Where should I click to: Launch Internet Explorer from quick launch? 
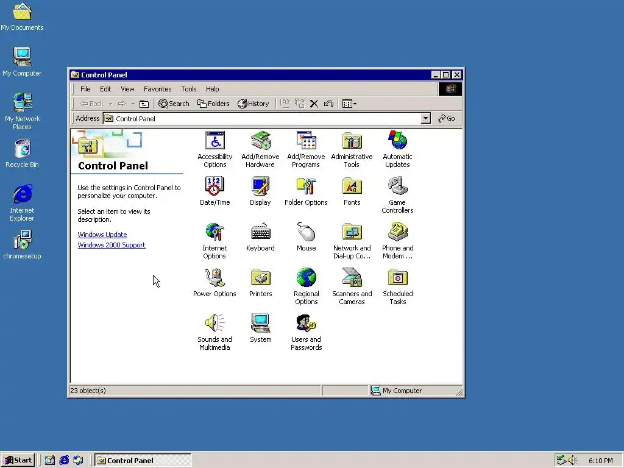(x=64, y=461)
